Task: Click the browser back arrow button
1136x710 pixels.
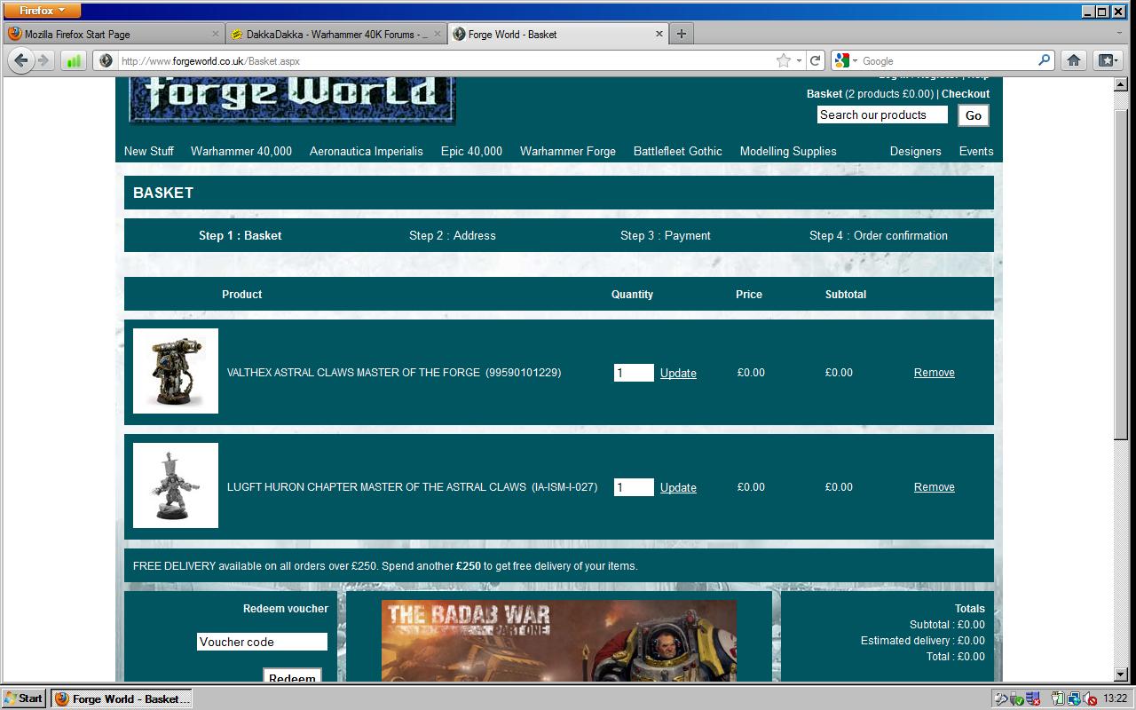Action: point(21,60)
